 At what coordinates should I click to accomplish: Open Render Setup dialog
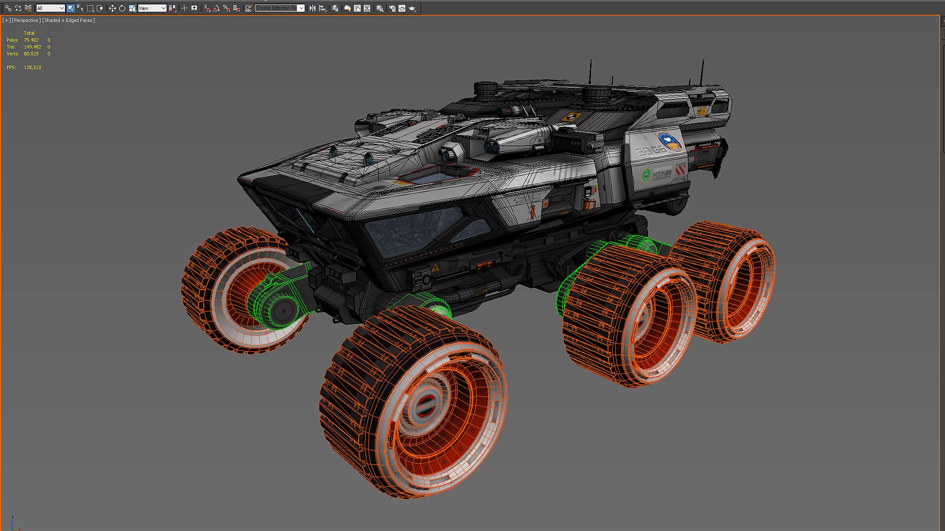click(x=392, y=8)
